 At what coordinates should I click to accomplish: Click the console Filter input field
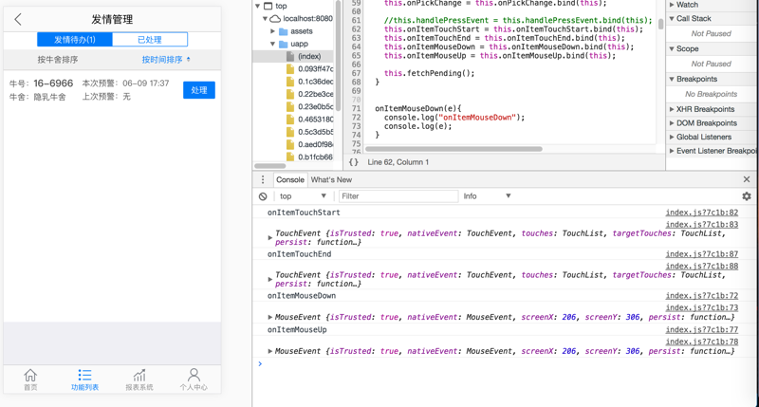397,196
